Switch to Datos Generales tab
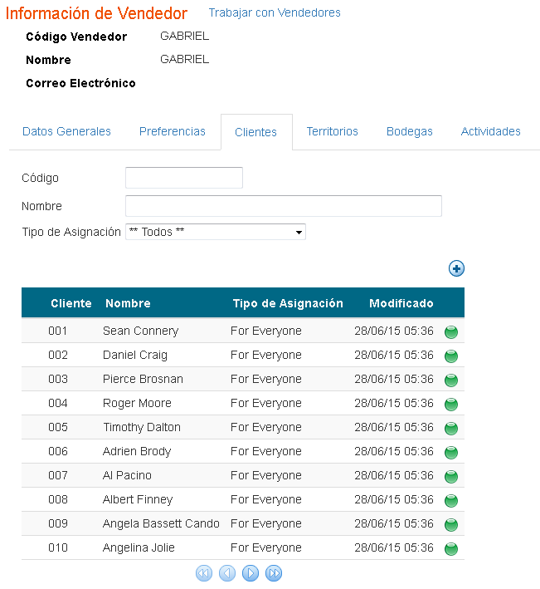This screenshot has width=540, height=589. pyautogui.click(x=66, y=131)
